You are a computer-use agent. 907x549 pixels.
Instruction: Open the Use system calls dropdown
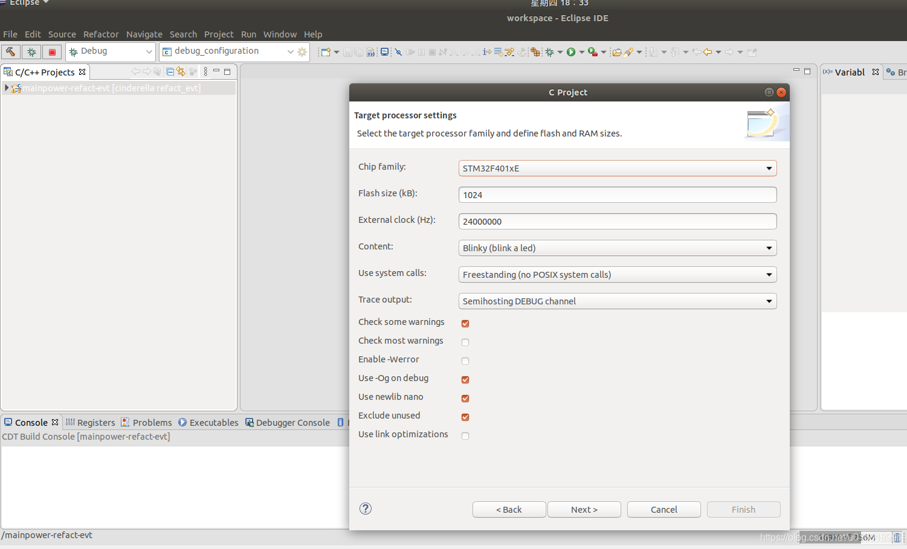(x=618, y=274)
